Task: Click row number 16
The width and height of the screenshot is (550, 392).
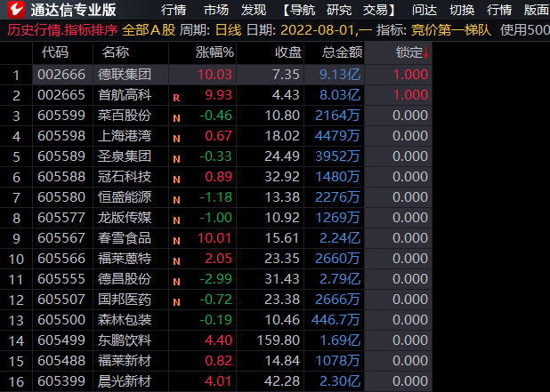Action: (x=16, y=381)
